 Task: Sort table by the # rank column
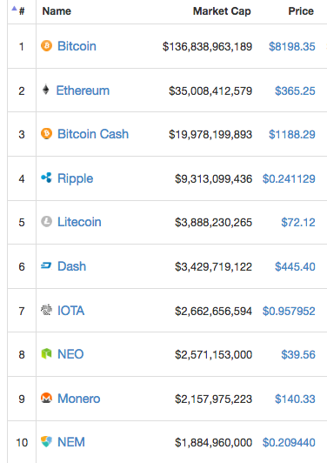pos(22,11)
